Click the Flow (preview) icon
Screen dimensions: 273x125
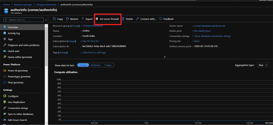tap(5, 83)
